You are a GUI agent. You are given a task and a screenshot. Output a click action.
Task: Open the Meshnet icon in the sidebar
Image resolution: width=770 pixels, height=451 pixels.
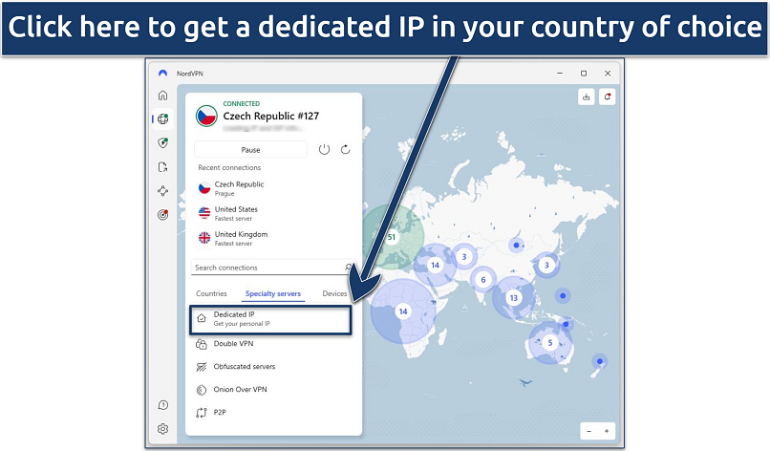coord(162,190)
